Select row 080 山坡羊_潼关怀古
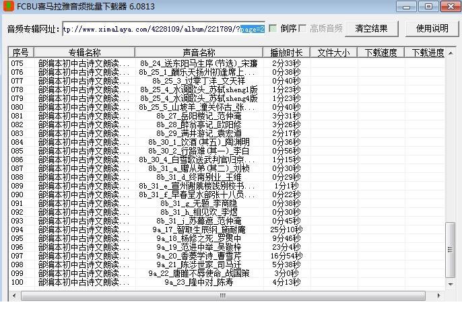This screenshot has height=317, width=462. 226,107
